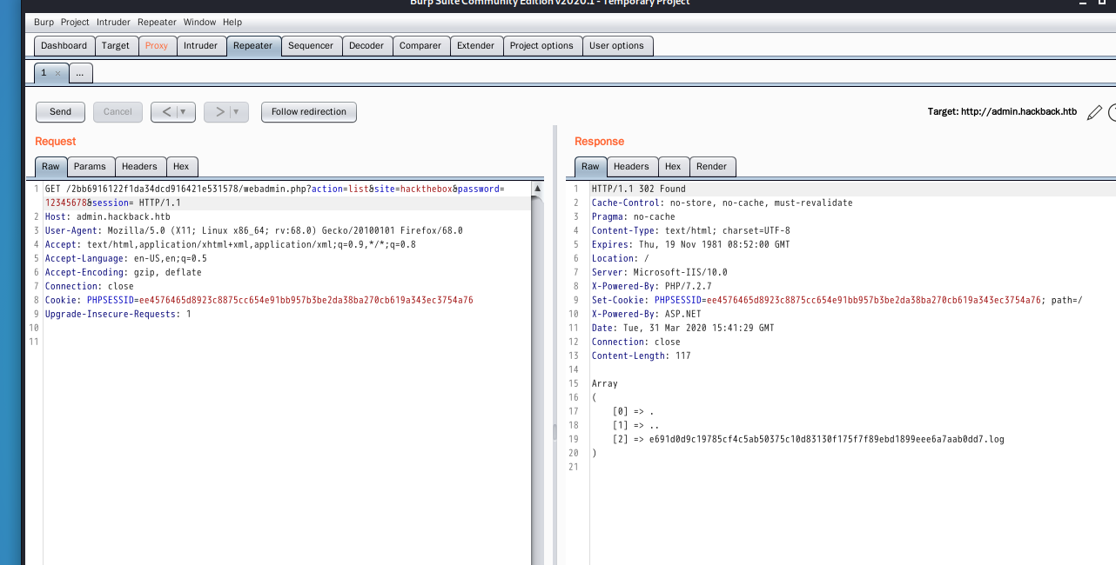The image size is (1116, 565).
Task: Click the Accept-Encoding: gzip, deflate line
Action: pyautogui.click(x=124, y=272)
